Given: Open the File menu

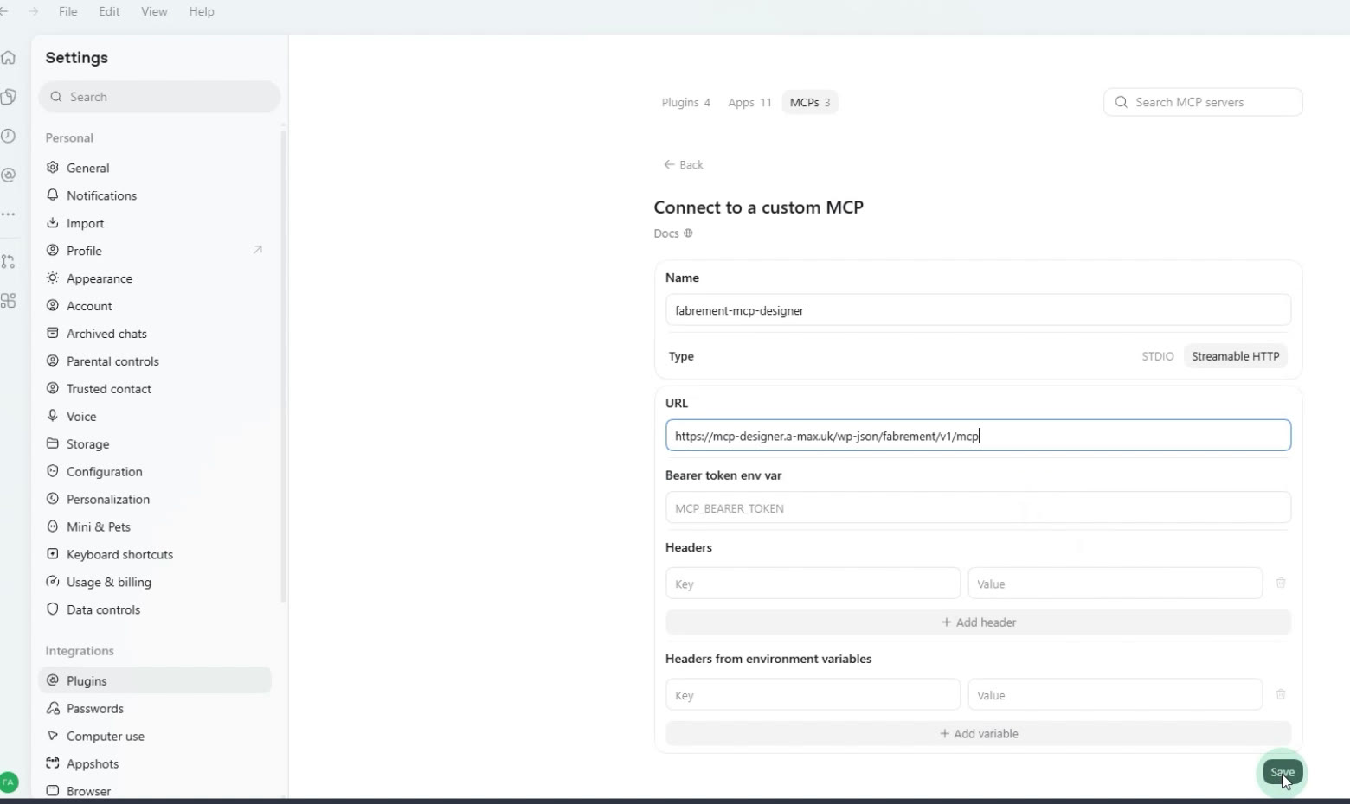Looking at the screenshot, I should click(67, 11).
